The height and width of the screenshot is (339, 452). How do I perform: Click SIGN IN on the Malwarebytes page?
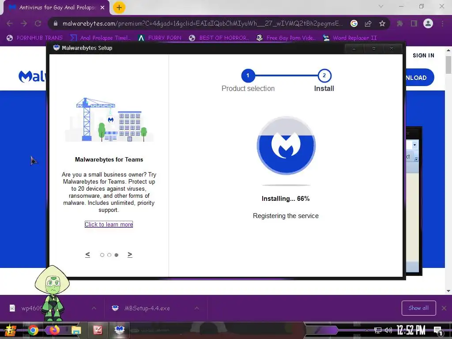tap(423, 55)
